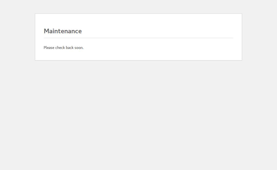Click the word "check" in the message
The height and width of the screenshot is (170, 277).
(x=60, y=48)
